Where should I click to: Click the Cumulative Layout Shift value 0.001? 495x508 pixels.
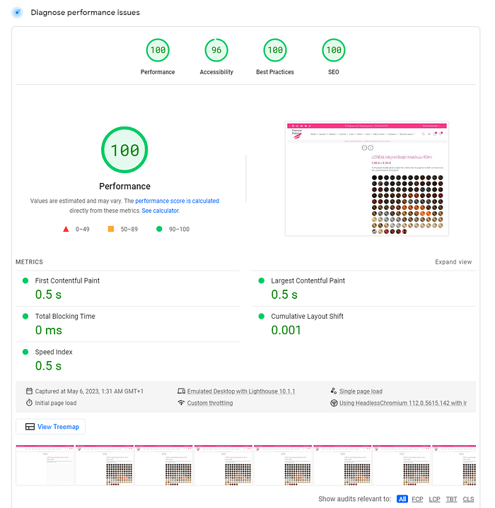[x=286, y=330]
